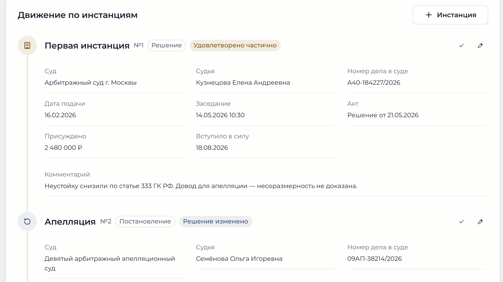Click the №2 label of Апелляция

point(106,221)
